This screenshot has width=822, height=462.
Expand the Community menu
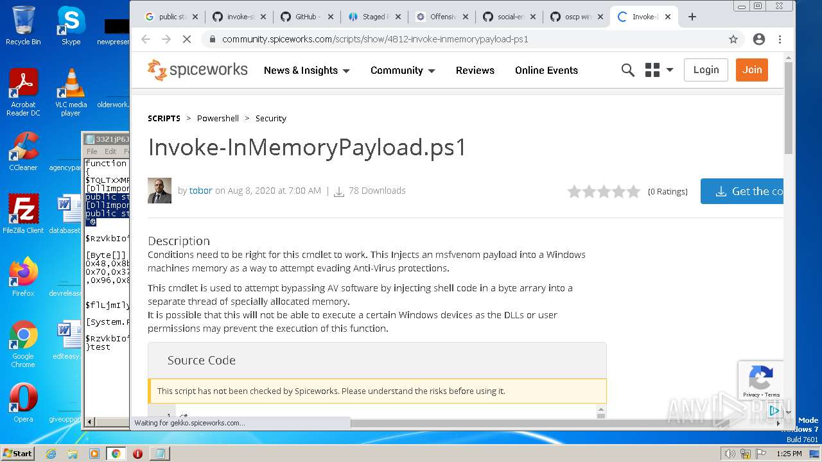click(403, 71)
